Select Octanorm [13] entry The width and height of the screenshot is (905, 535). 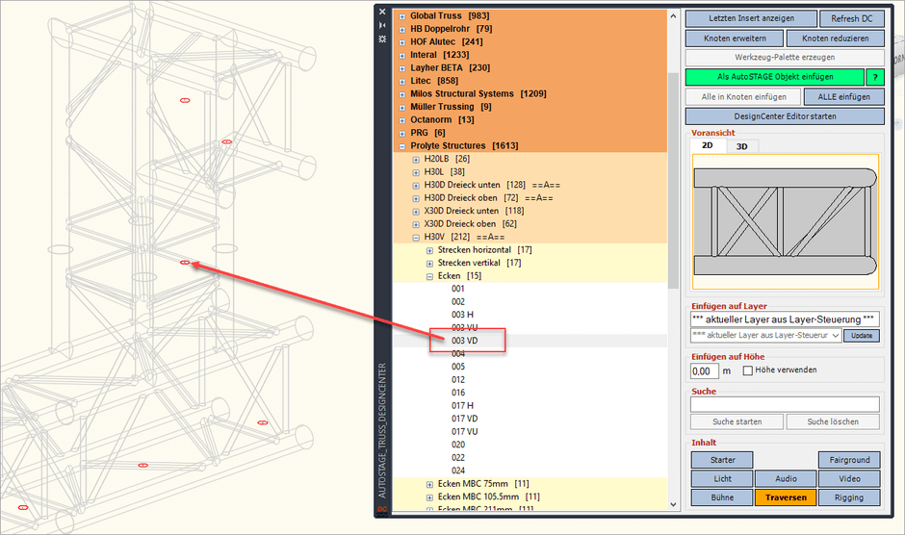coord(442,119)
